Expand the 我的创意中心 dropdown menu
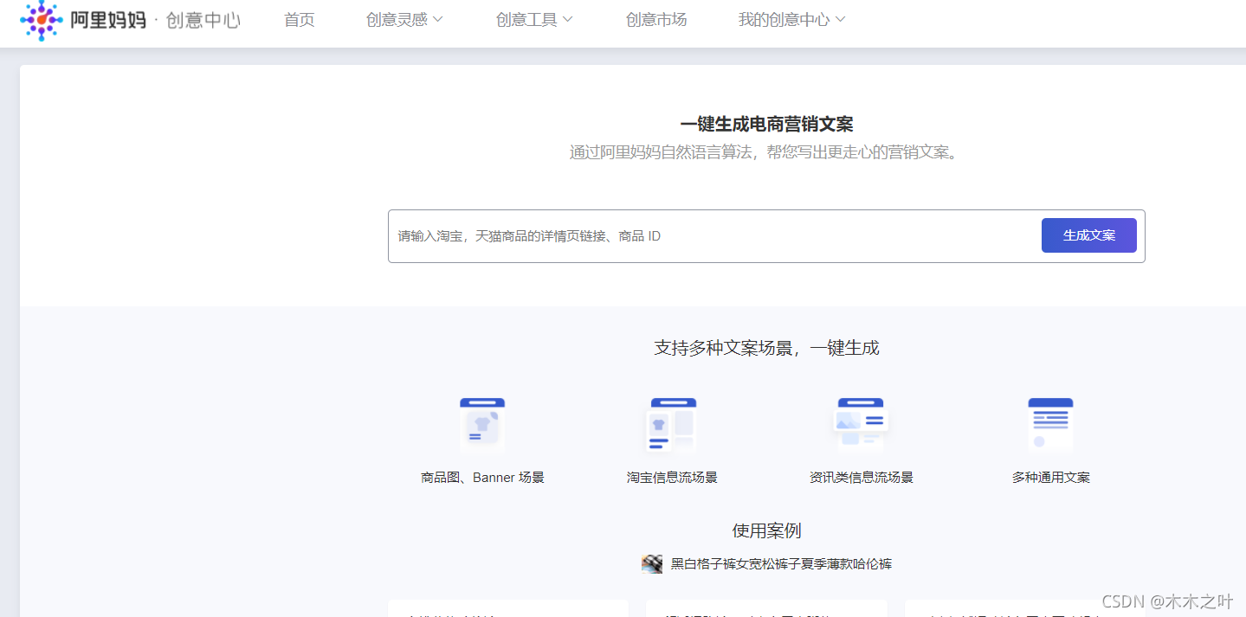The width and height of the screenshot is (1246, 617). pos(791,20)
